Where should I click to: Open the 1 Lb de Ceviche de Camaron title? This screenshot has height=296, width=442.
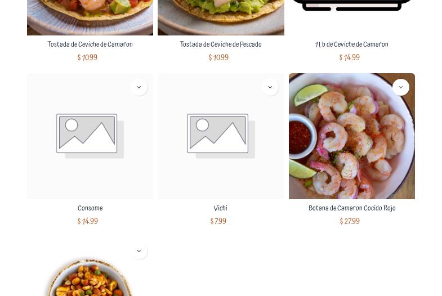pyautogui.click(x=352, y=44)
